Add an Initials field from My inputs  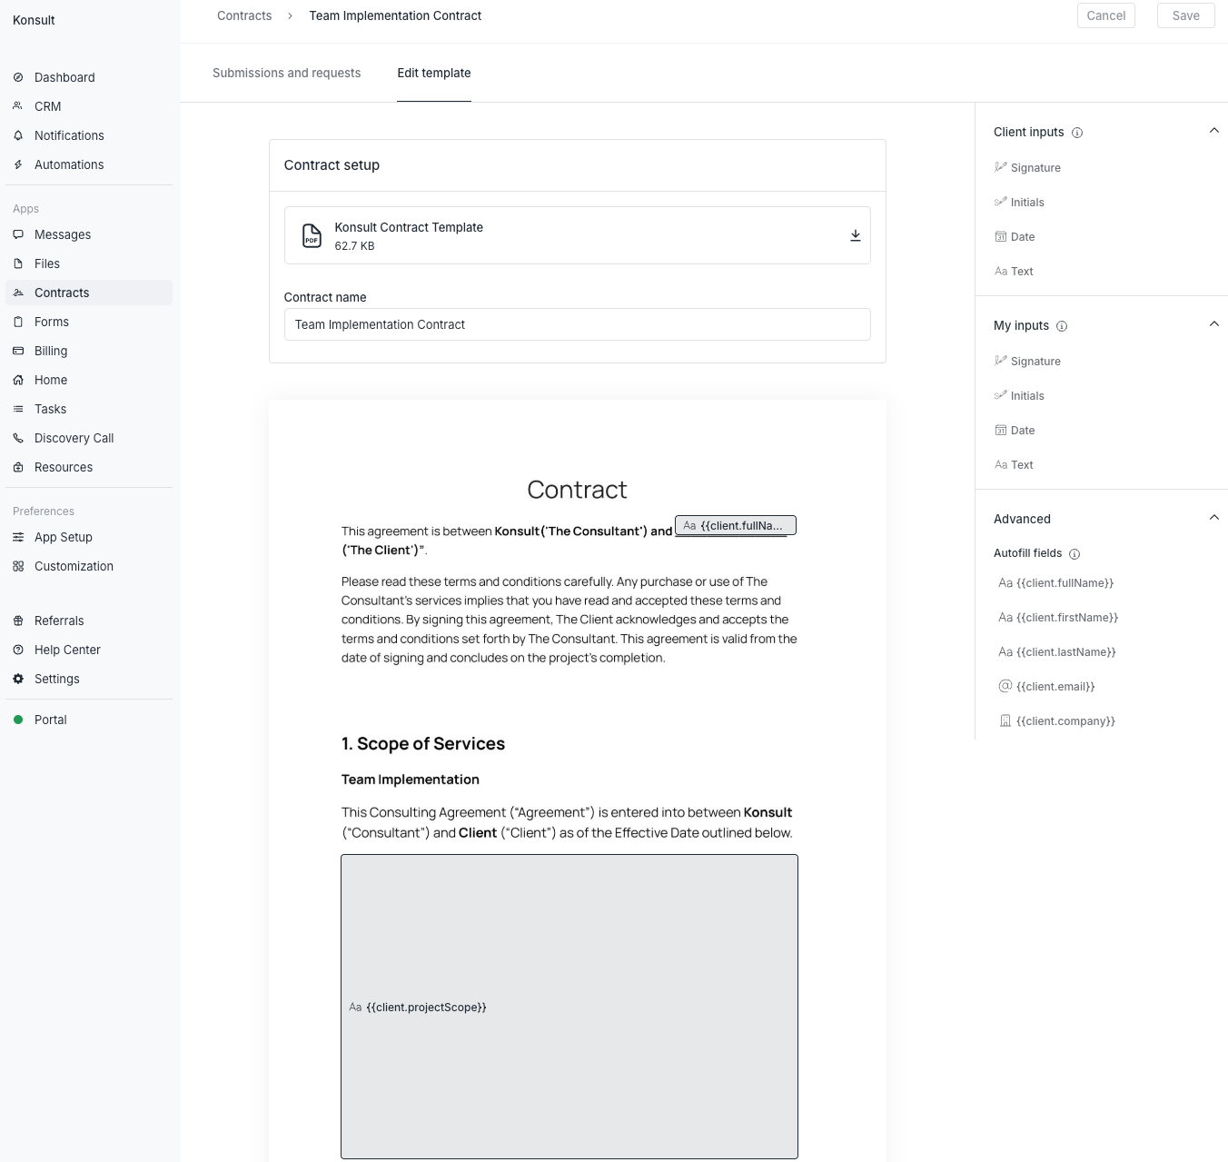[x=1028, y=395]
